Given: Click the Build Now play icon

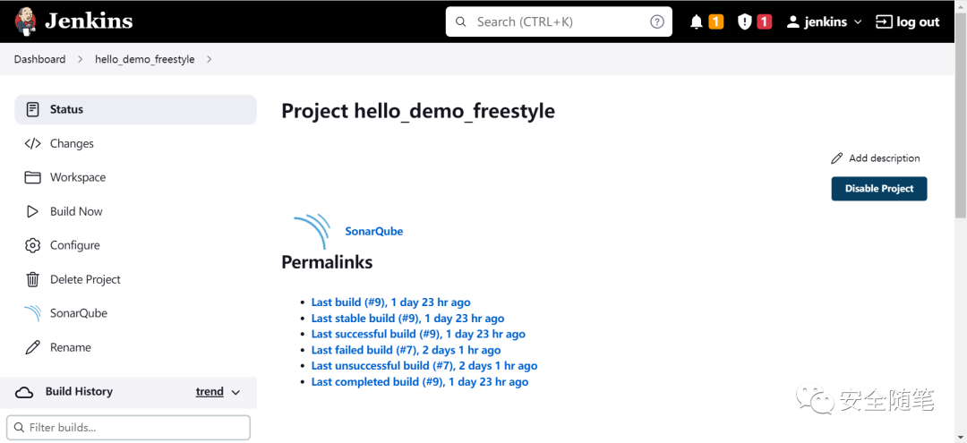Looking at the screenshot, I should click(33, 211).
